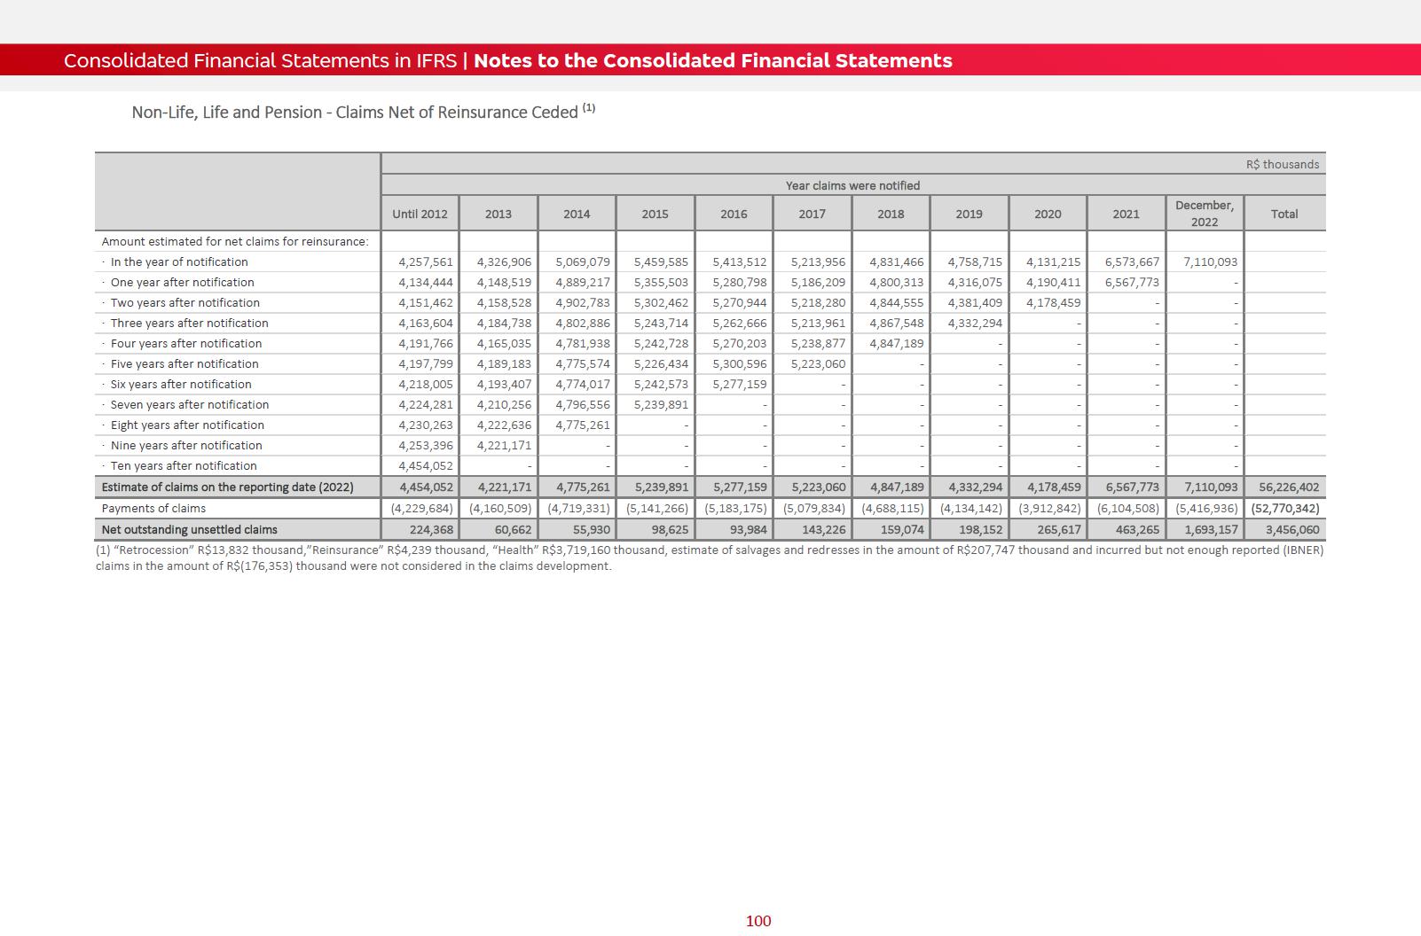The height and width of the screenshot is (936, 1421).
Task: Select the '2016' column header
Action: (734, 214)
